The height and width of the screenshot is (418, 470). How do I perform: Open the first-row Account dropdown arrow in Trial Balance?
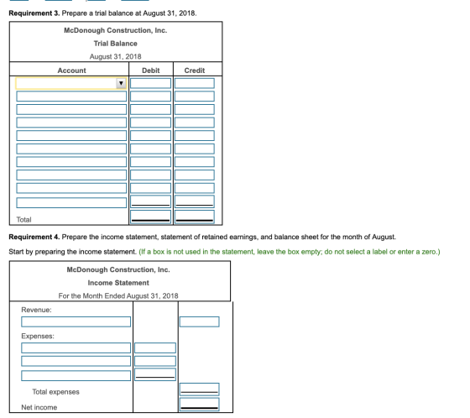click(x=121, y=83)
